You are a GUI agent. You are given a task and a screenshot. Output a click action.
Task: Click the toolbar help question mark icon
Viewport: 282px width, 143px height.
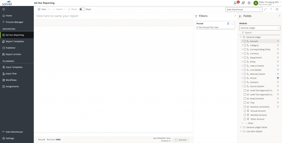tap(271, 9)
